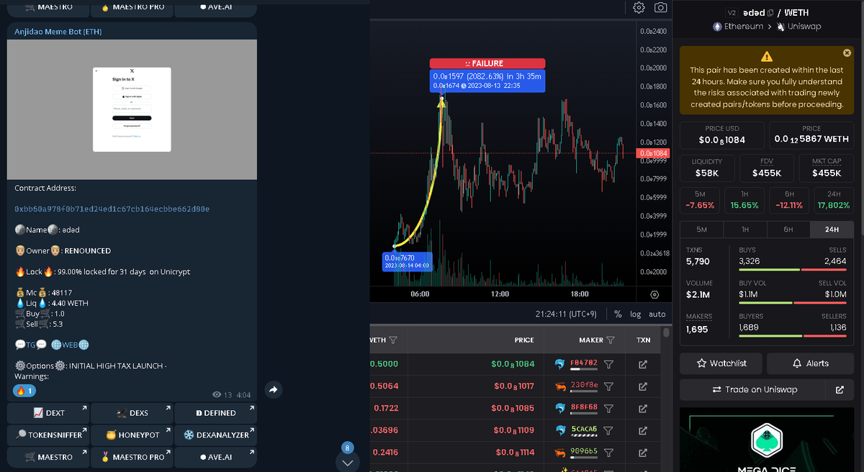This screenshot has width=864, height=472.
Task: Select the 24H 17,802% change box
Action: [x=834, y=200]
